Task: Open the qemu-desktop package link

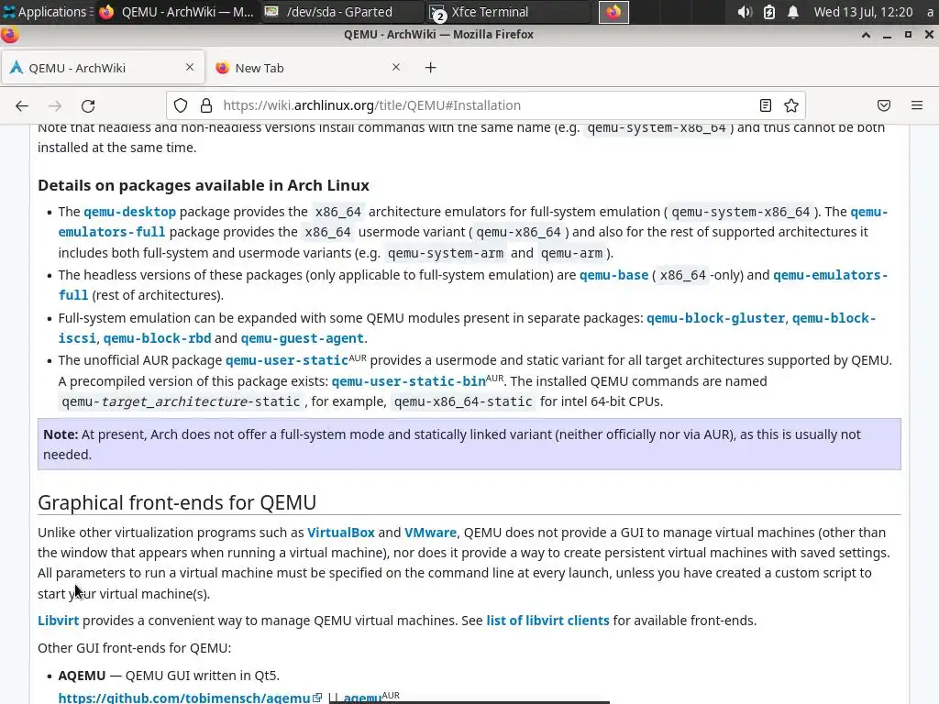Action: pyautogui.click(x=130, y=212)
